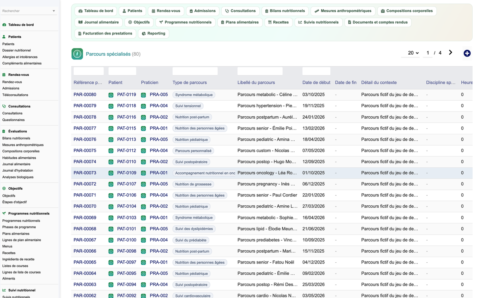Click patient icon beside PAT-0100
This screenshot has height=298, width=481.
tap(111, 240)
